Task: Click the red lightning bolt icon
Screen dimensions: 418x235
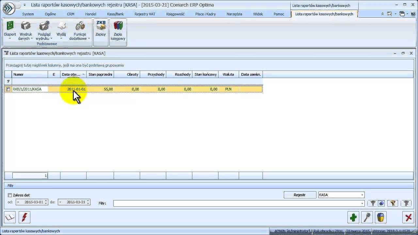Action: (x=24, y=217)
